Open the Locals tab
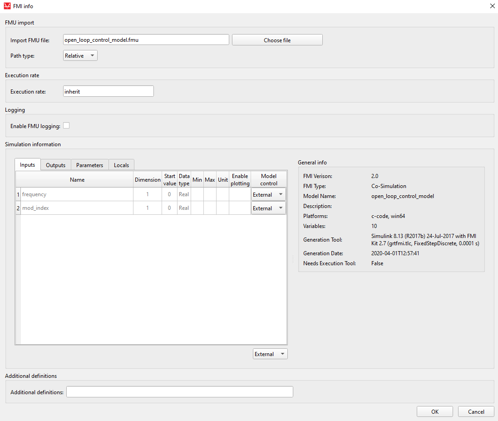Screen dimensions: 498x421 point(121,165)
